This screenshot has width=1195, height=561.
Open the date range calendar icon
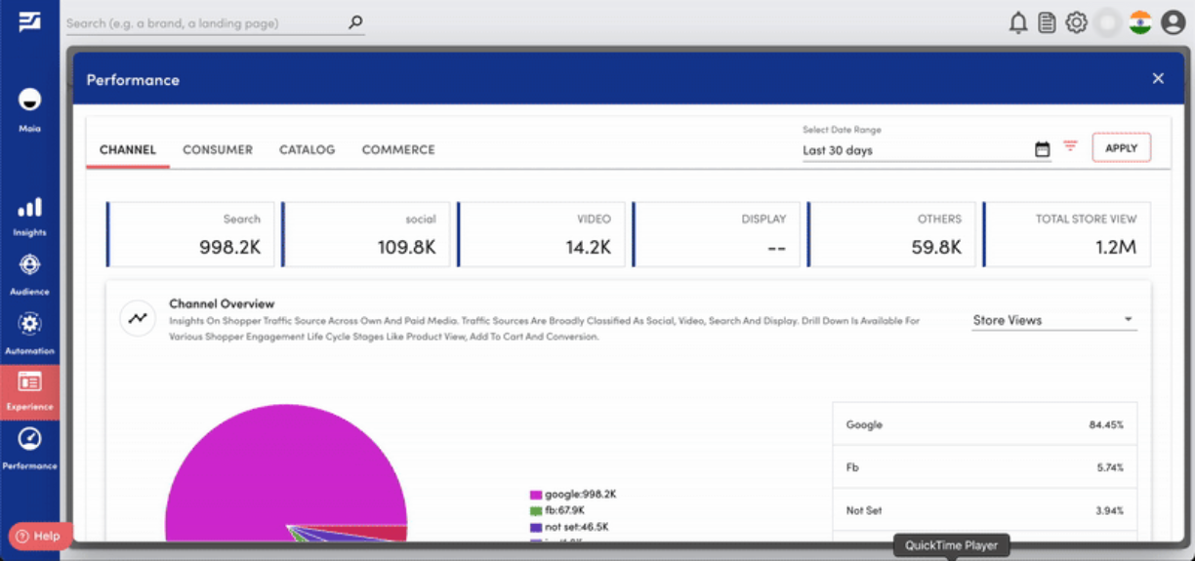coord(1043,149)
